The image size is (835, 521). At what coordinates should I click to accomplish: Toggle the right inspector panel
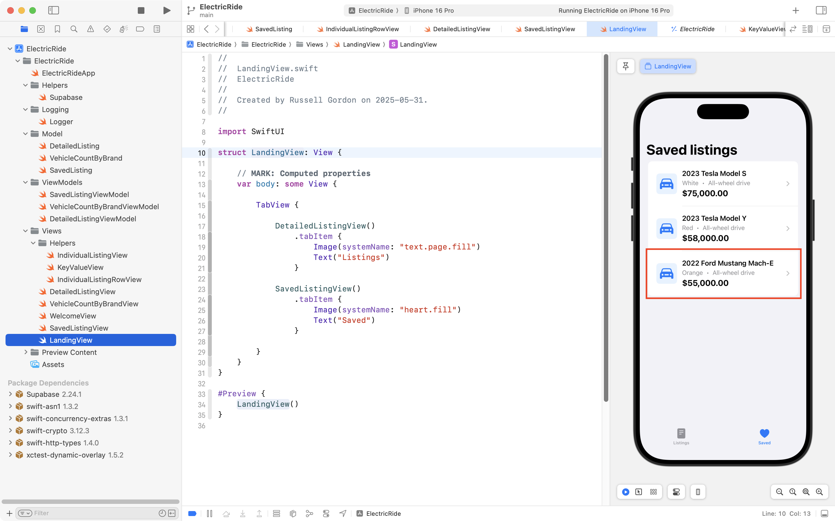click(821, 10)
